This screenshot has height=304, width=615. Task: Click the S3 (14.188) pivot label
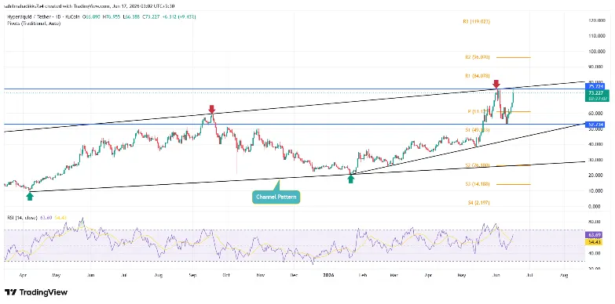(478, 184)
